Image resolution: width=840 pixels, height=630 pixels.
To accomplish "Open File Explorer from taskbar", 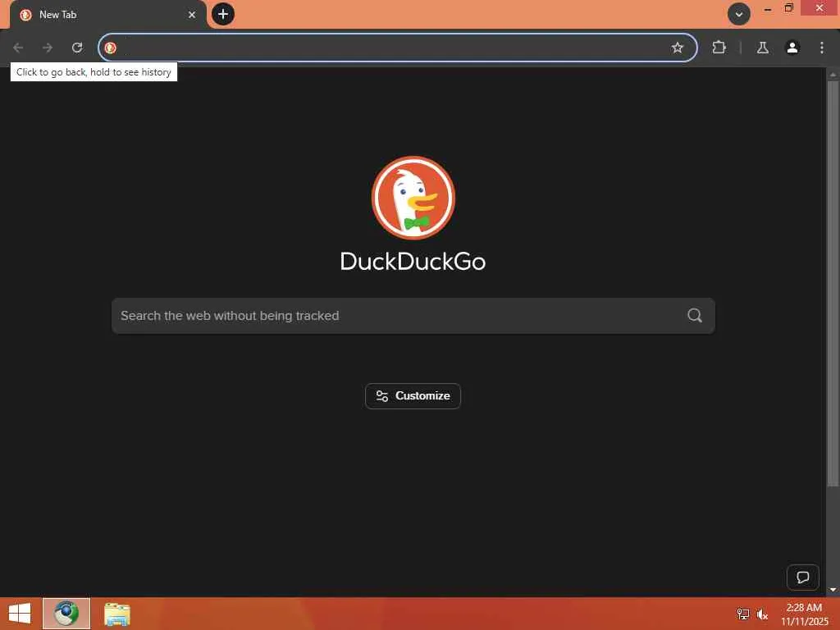I will click(x=116, y=614).
